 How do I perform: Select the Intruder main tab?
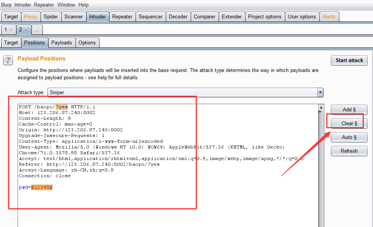tap(98, 16)
